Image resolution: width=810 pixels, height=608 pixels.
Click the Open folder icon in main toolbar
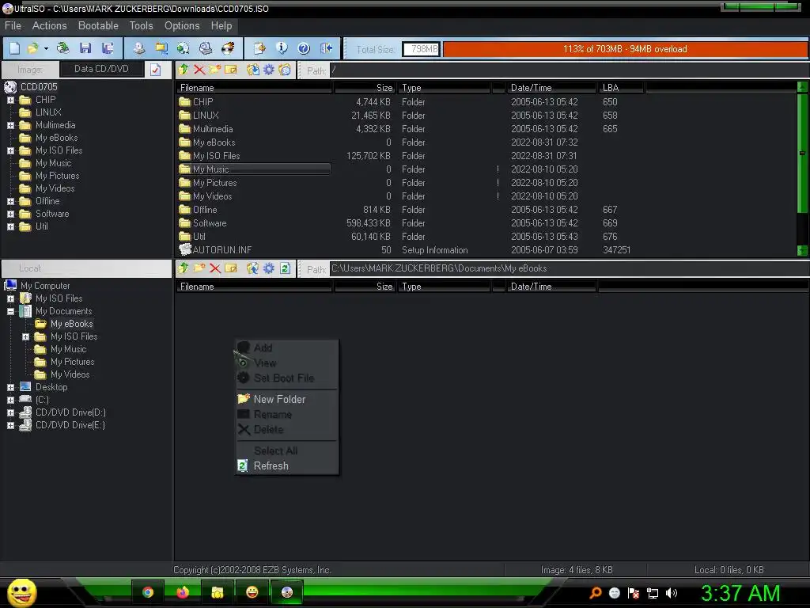click(x=33, y=48)
